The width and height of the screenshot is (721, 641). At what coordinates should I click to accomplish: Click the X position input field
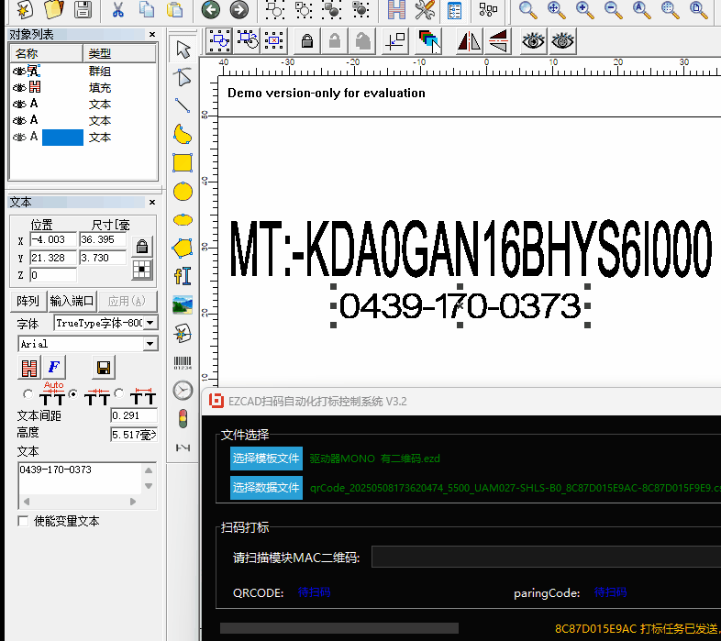coord(53,239)
